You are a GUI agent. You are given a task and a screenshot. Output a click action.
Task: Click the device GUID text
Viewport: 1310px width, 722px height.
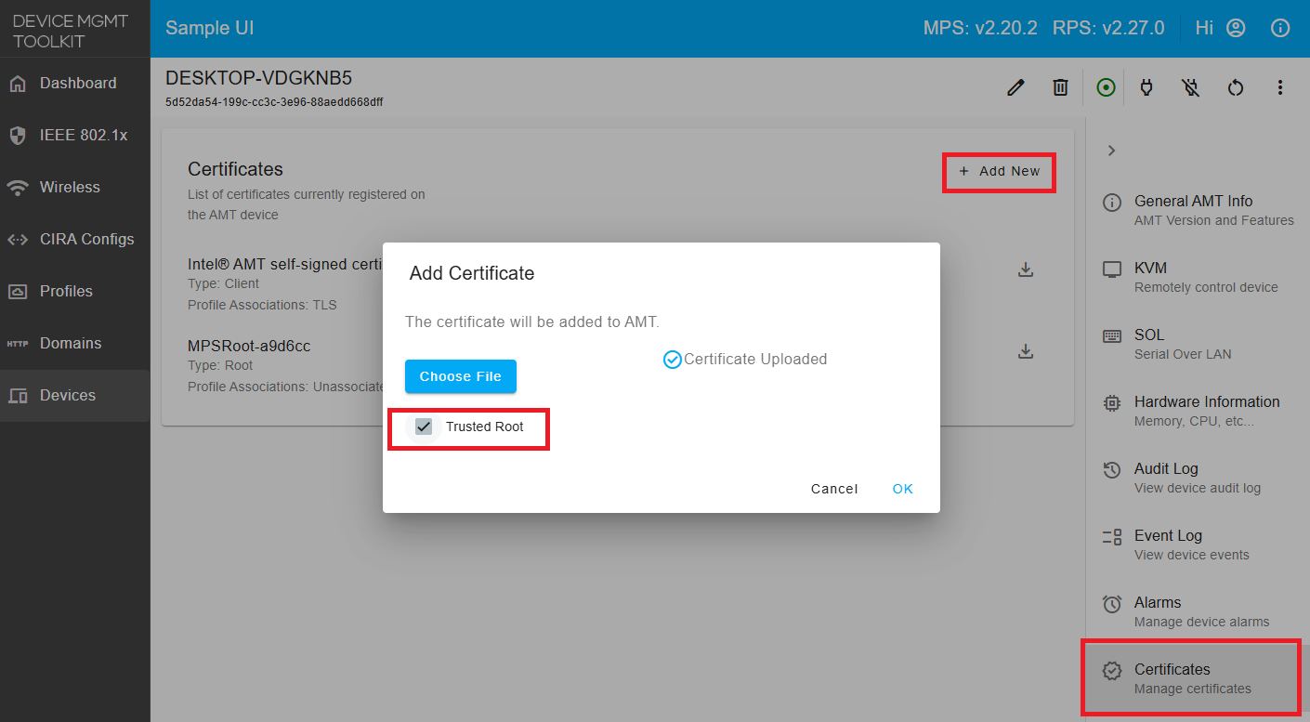(x=274, y=102)
